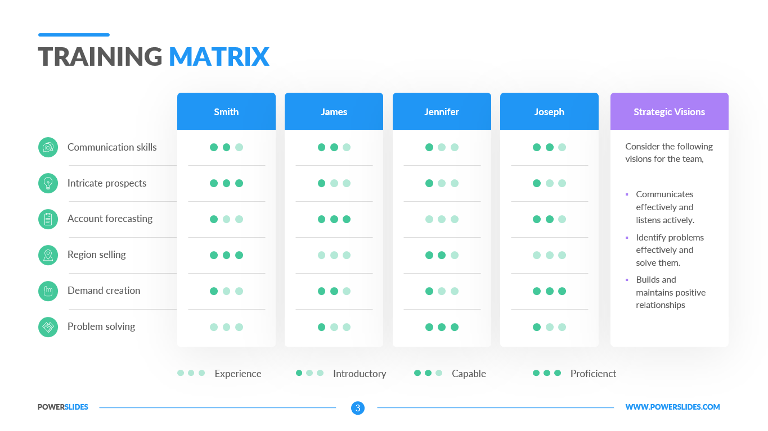Select the Capable legend label

tap(469, 374)
